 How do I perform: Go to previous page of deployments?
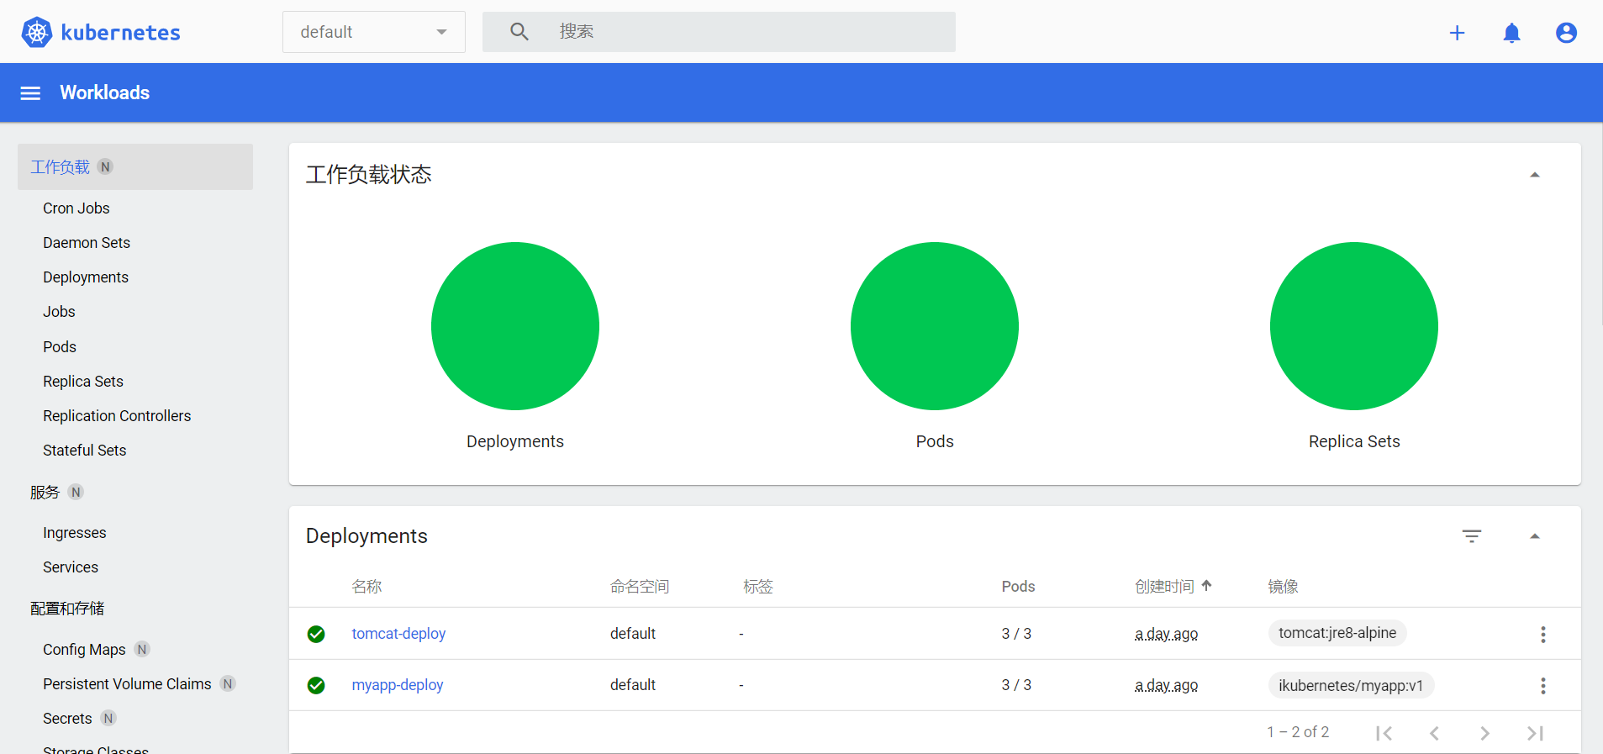(x=1435, y=733)
